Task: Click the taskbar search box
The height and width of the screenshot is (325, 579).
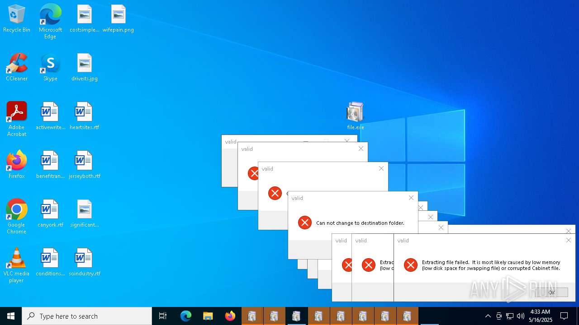Action: [x=87, y=316]
